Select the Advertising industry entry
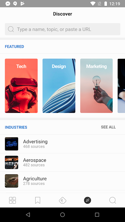Image resolution: width=125 pixels, height=222 pixels. point(62,144)
